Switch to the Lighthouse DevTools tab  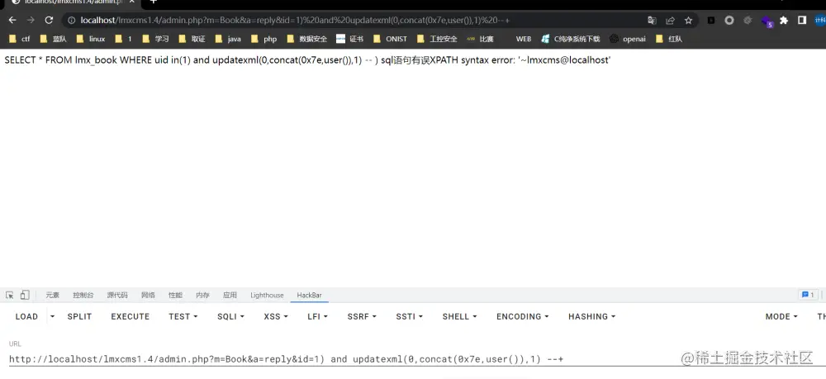click(267, 296)
